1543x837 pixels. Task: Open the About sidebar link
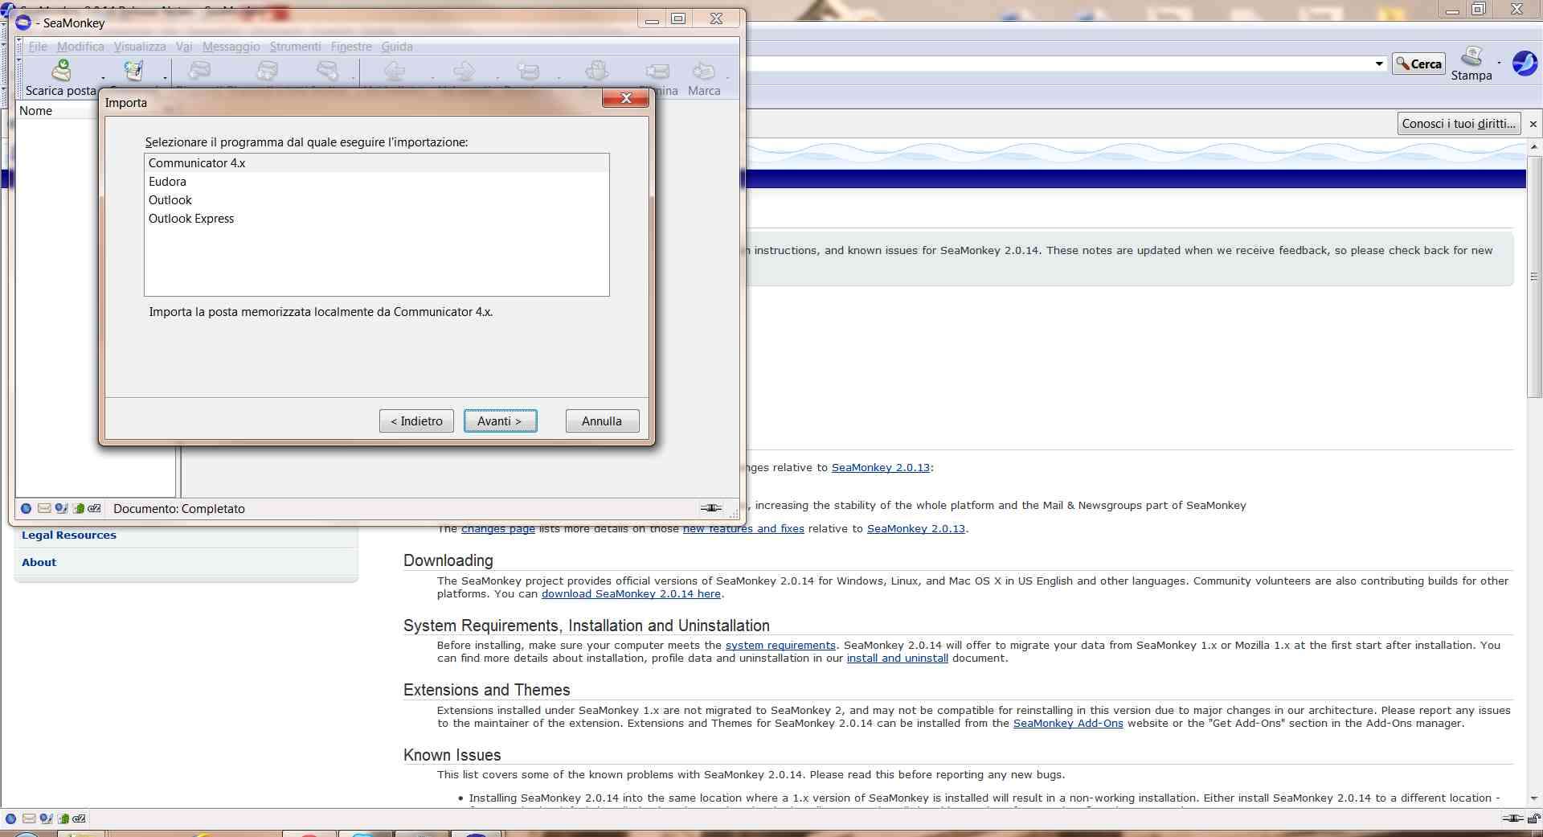[x=39, y=563]
